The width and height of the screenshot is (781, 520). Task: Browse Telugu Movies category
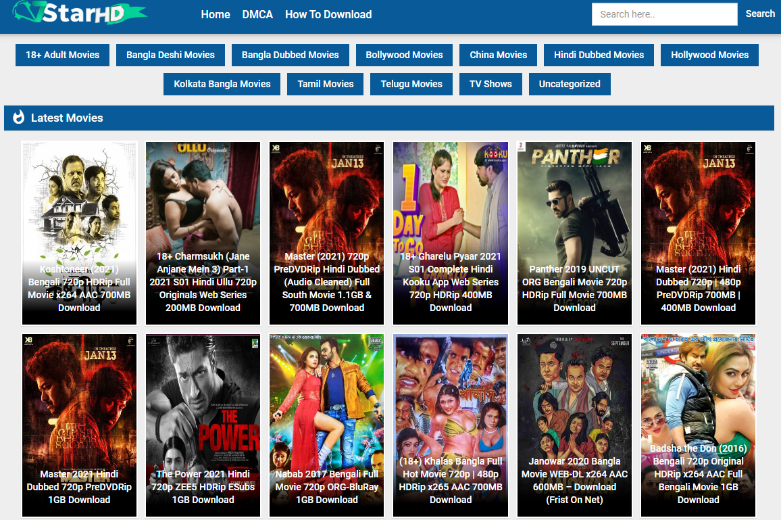coord(411,84)
